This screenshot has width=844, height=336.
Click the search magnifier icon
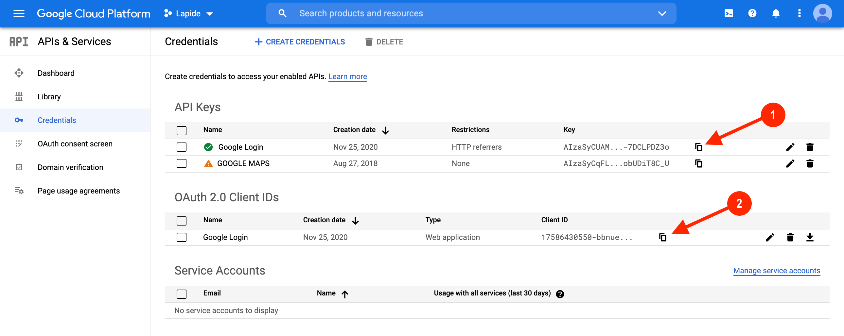click(282, 13)
